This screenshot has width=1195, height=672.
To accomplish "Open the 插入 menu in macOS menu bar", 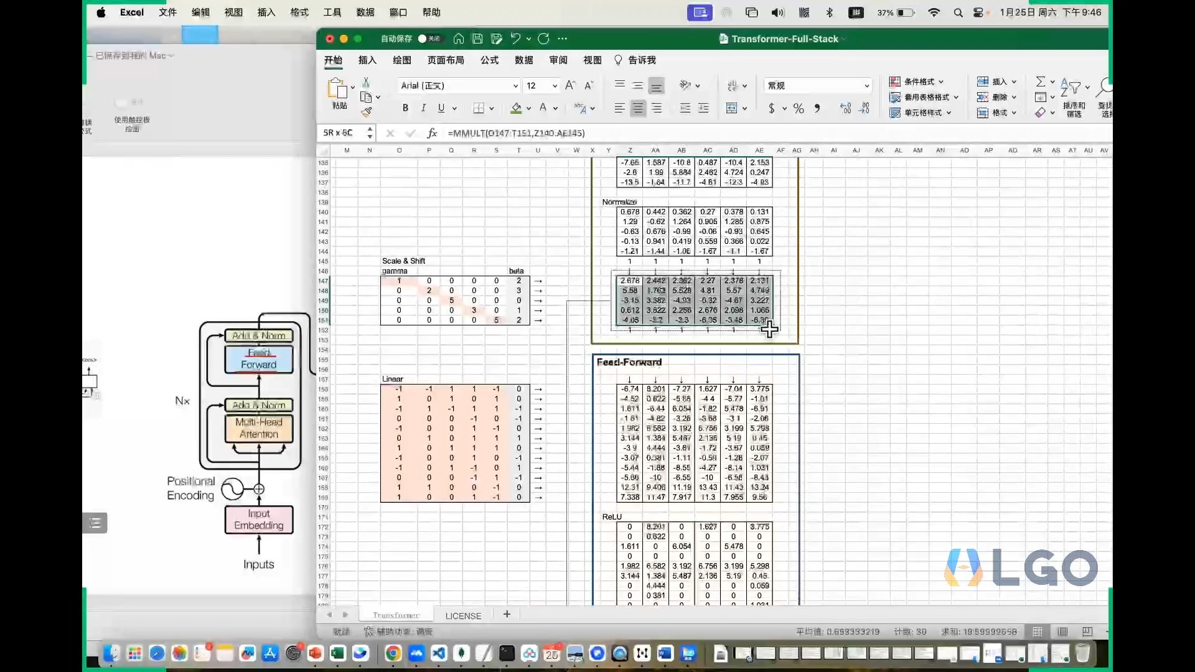I will 266,12.
